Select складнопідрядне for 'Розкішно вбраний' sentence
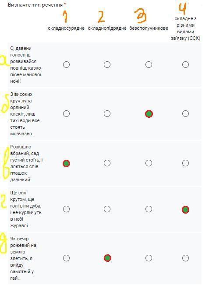The width and height of the screenshot is (209, 285). 107,163
